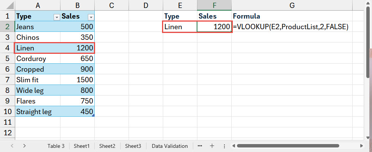
Task: Click the vertical dots tab bar handle
Action: click(x=224, y=146)
